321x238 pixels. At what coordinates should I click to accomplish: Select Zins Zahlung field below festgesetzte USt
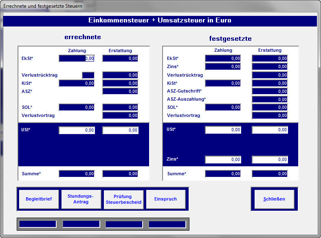pos(223,160)
